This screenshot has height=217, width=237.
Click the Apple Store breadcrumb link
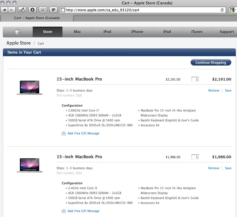click(19, 43)
